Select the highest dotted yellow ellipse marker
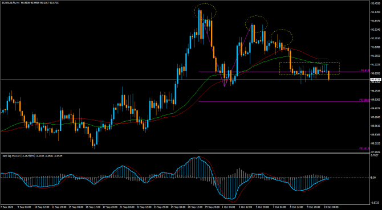This screenshot has width=382, height=210. point(205,11)
